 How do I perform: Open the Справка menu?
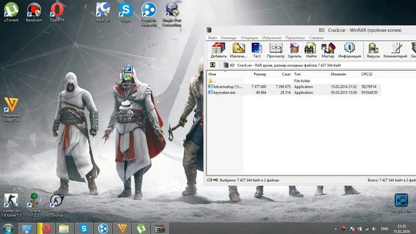[x=316, y=38]
